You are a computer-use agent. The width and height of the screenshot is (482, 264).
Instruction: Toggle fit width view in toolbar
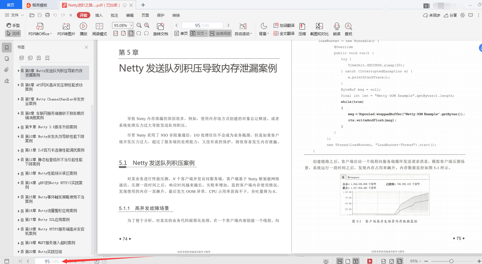[131, 33]
